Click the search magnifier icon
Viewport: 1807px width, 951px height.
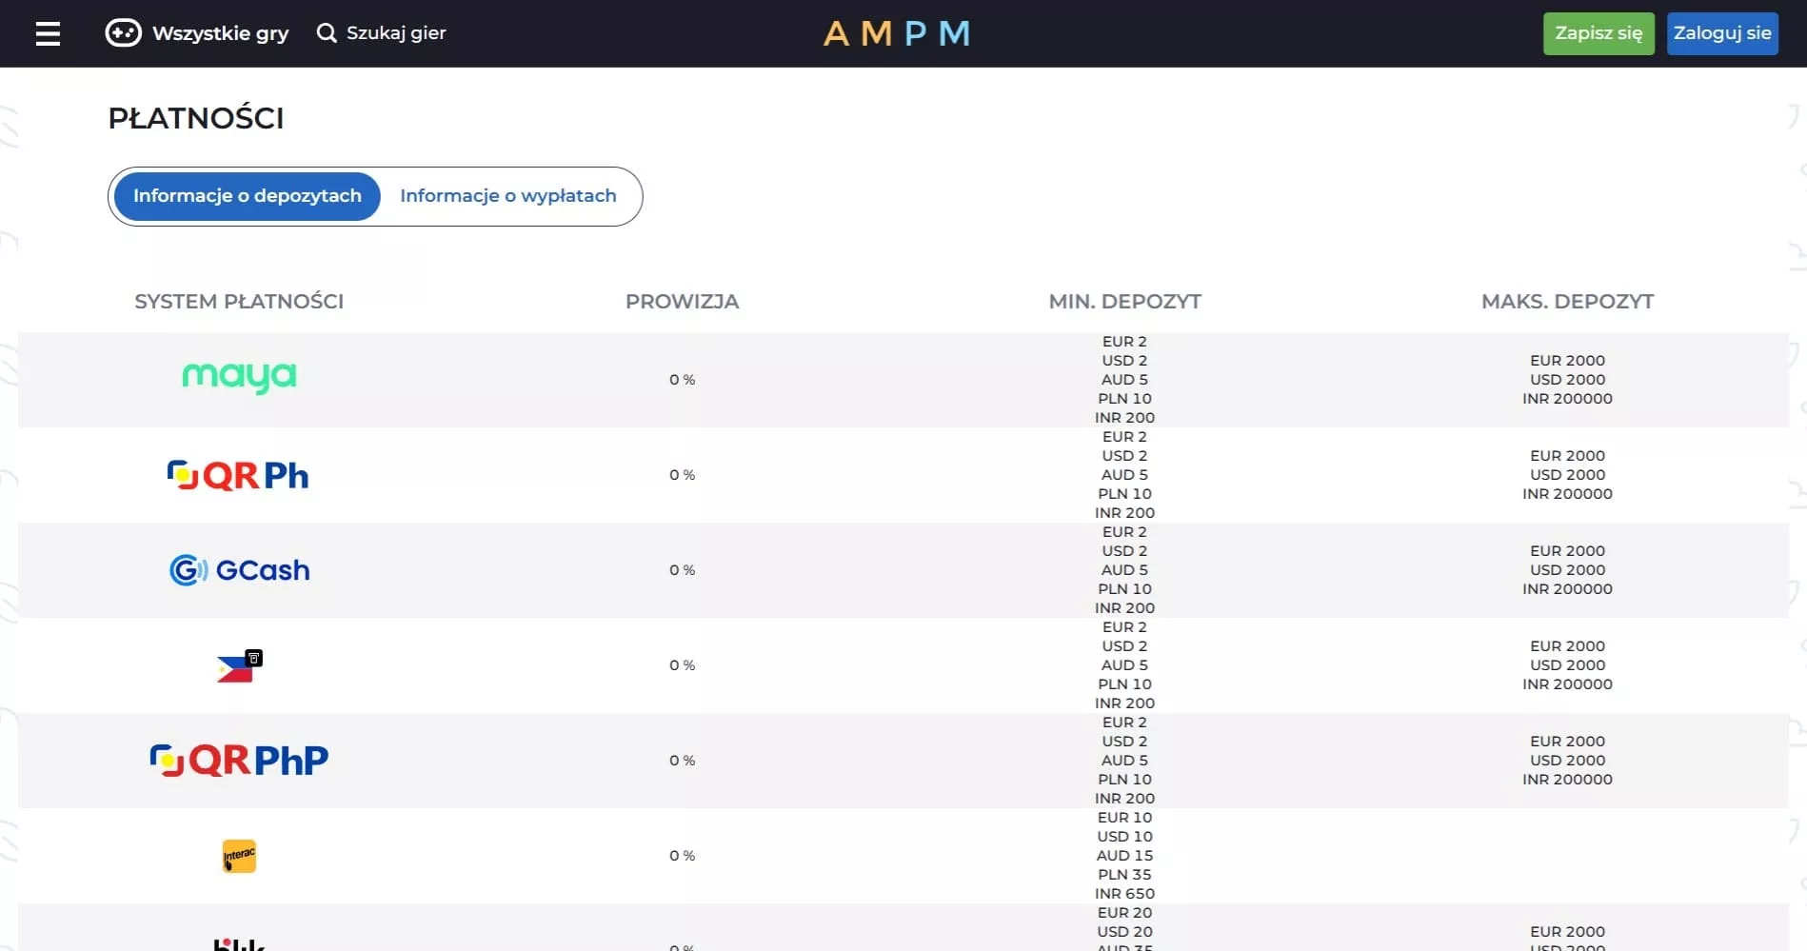pyautogui.click(x=327, y=33)
